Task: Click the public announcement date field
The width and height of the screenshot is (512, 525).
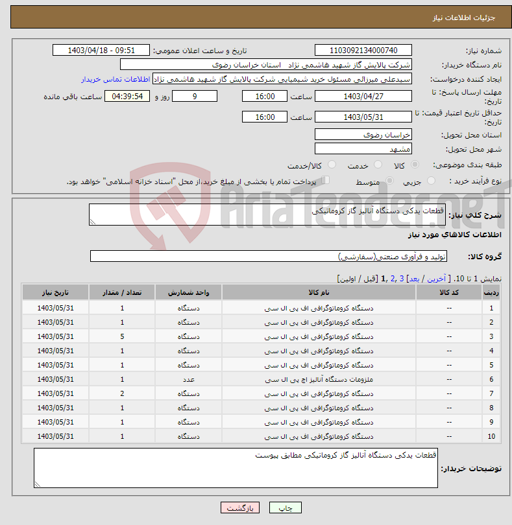Action: coord(101,50)
